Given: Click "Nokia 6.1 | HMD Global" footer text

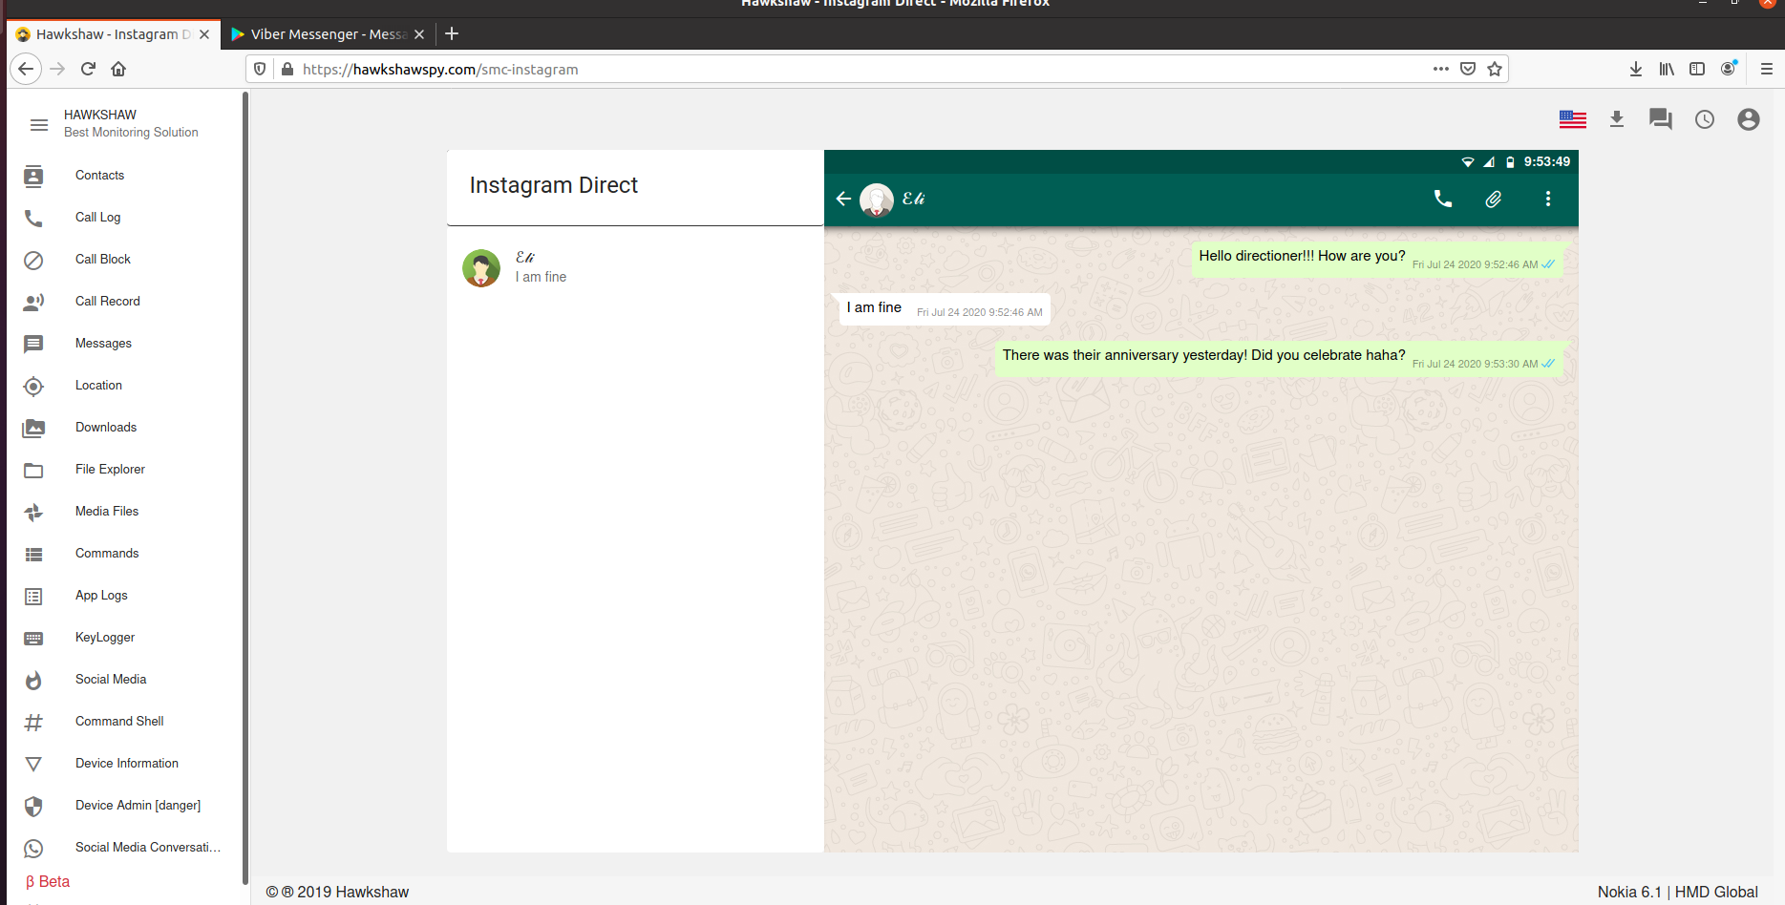Looking at the screenshot, I should point(1677,892).
